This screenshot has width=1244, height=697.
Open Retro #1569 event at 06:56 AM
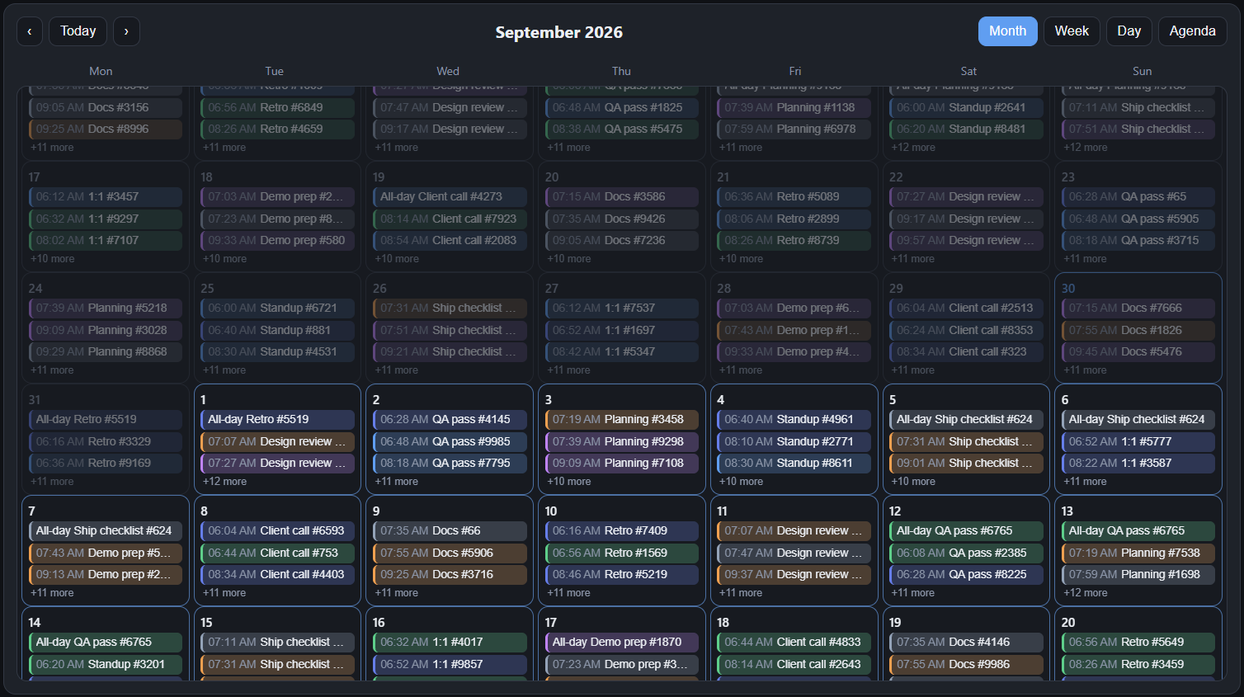(x=622, y=553)
